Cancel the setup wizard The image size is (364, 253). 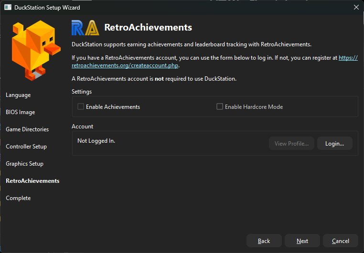(340, 241)
